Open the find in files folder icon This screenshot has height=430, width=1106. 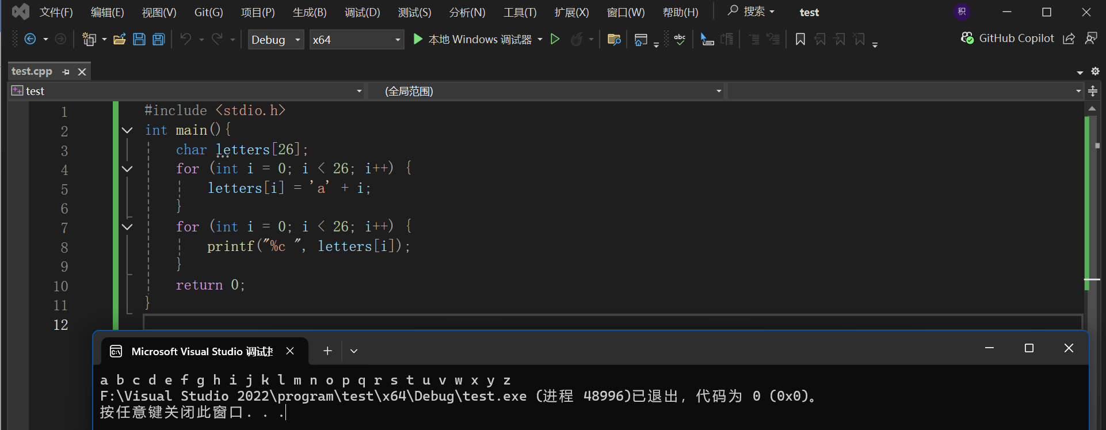click(x=614, y=39)
